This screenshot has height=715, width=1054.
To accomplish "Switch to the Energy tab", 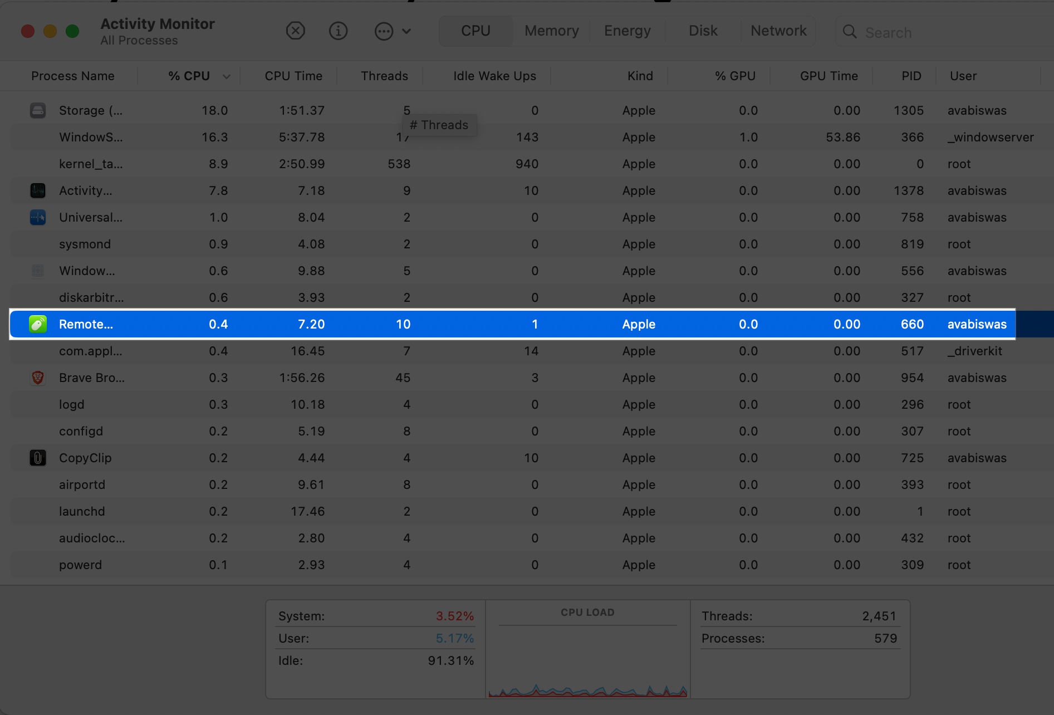I will (626, 31).
